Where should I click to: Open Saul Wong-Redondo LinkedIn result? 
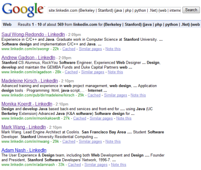pos(33,34)
